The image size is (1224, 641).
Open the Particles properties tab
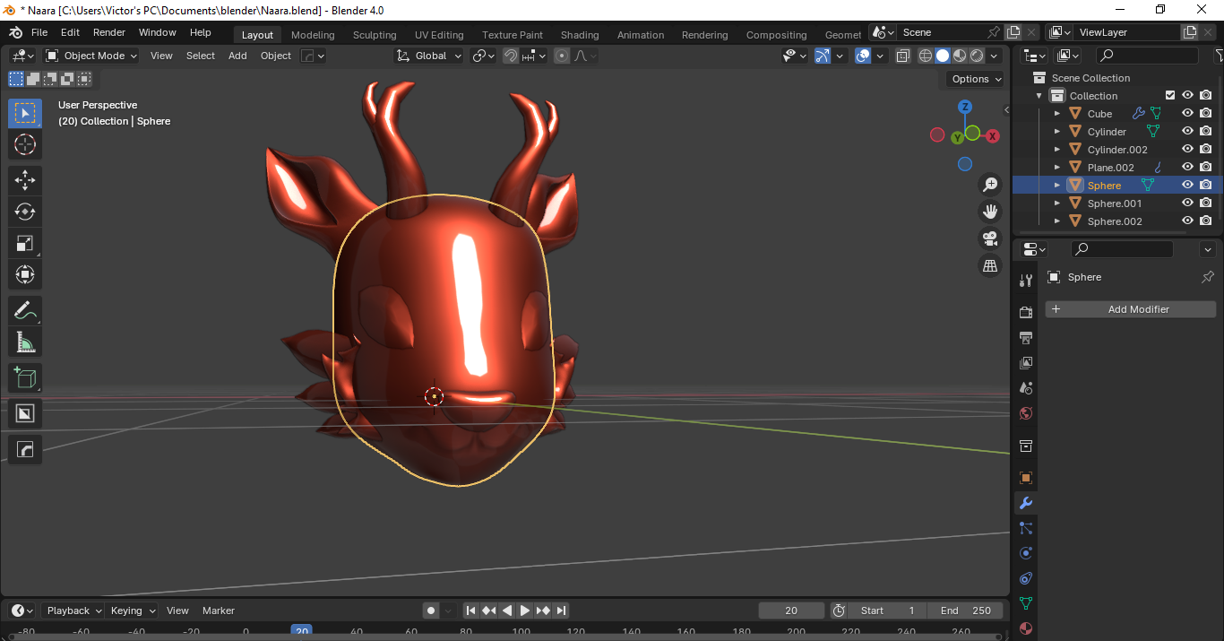1026,528
